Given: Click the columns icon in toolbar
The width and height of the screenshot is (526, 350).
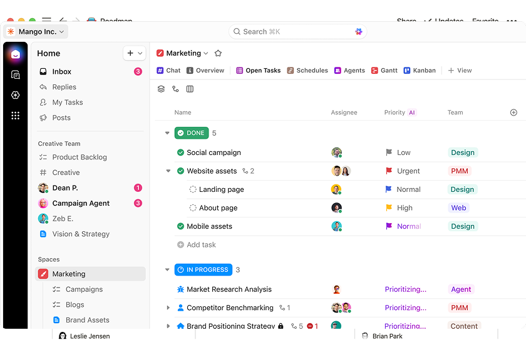Looking at the screenshot, I should pos(190,89).
